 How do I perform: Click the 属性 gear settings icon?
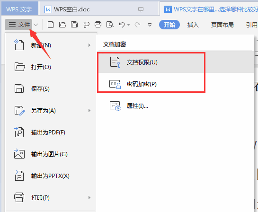pos(115,106)
